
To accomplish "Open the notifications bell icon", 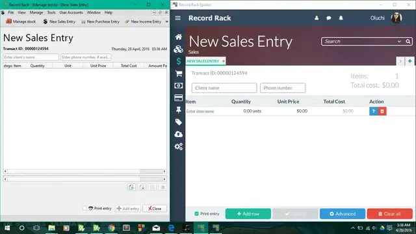I will point(341,18).
